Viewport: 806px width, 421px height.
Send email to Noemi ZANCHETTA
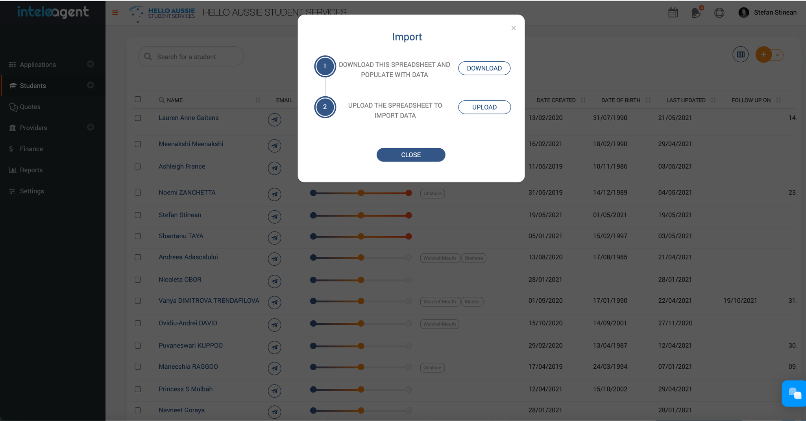pyautogui.click(x=274, y=194)
